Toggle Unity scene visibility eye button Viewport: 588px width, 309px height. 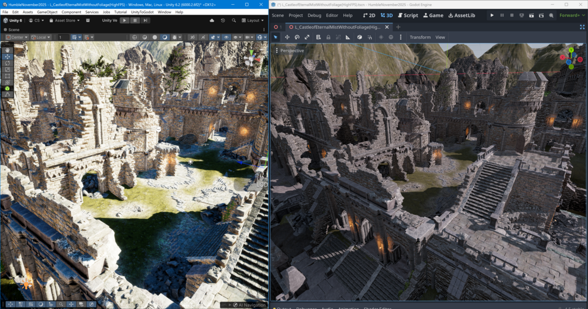pyautogui.click(x=226, y=37)
